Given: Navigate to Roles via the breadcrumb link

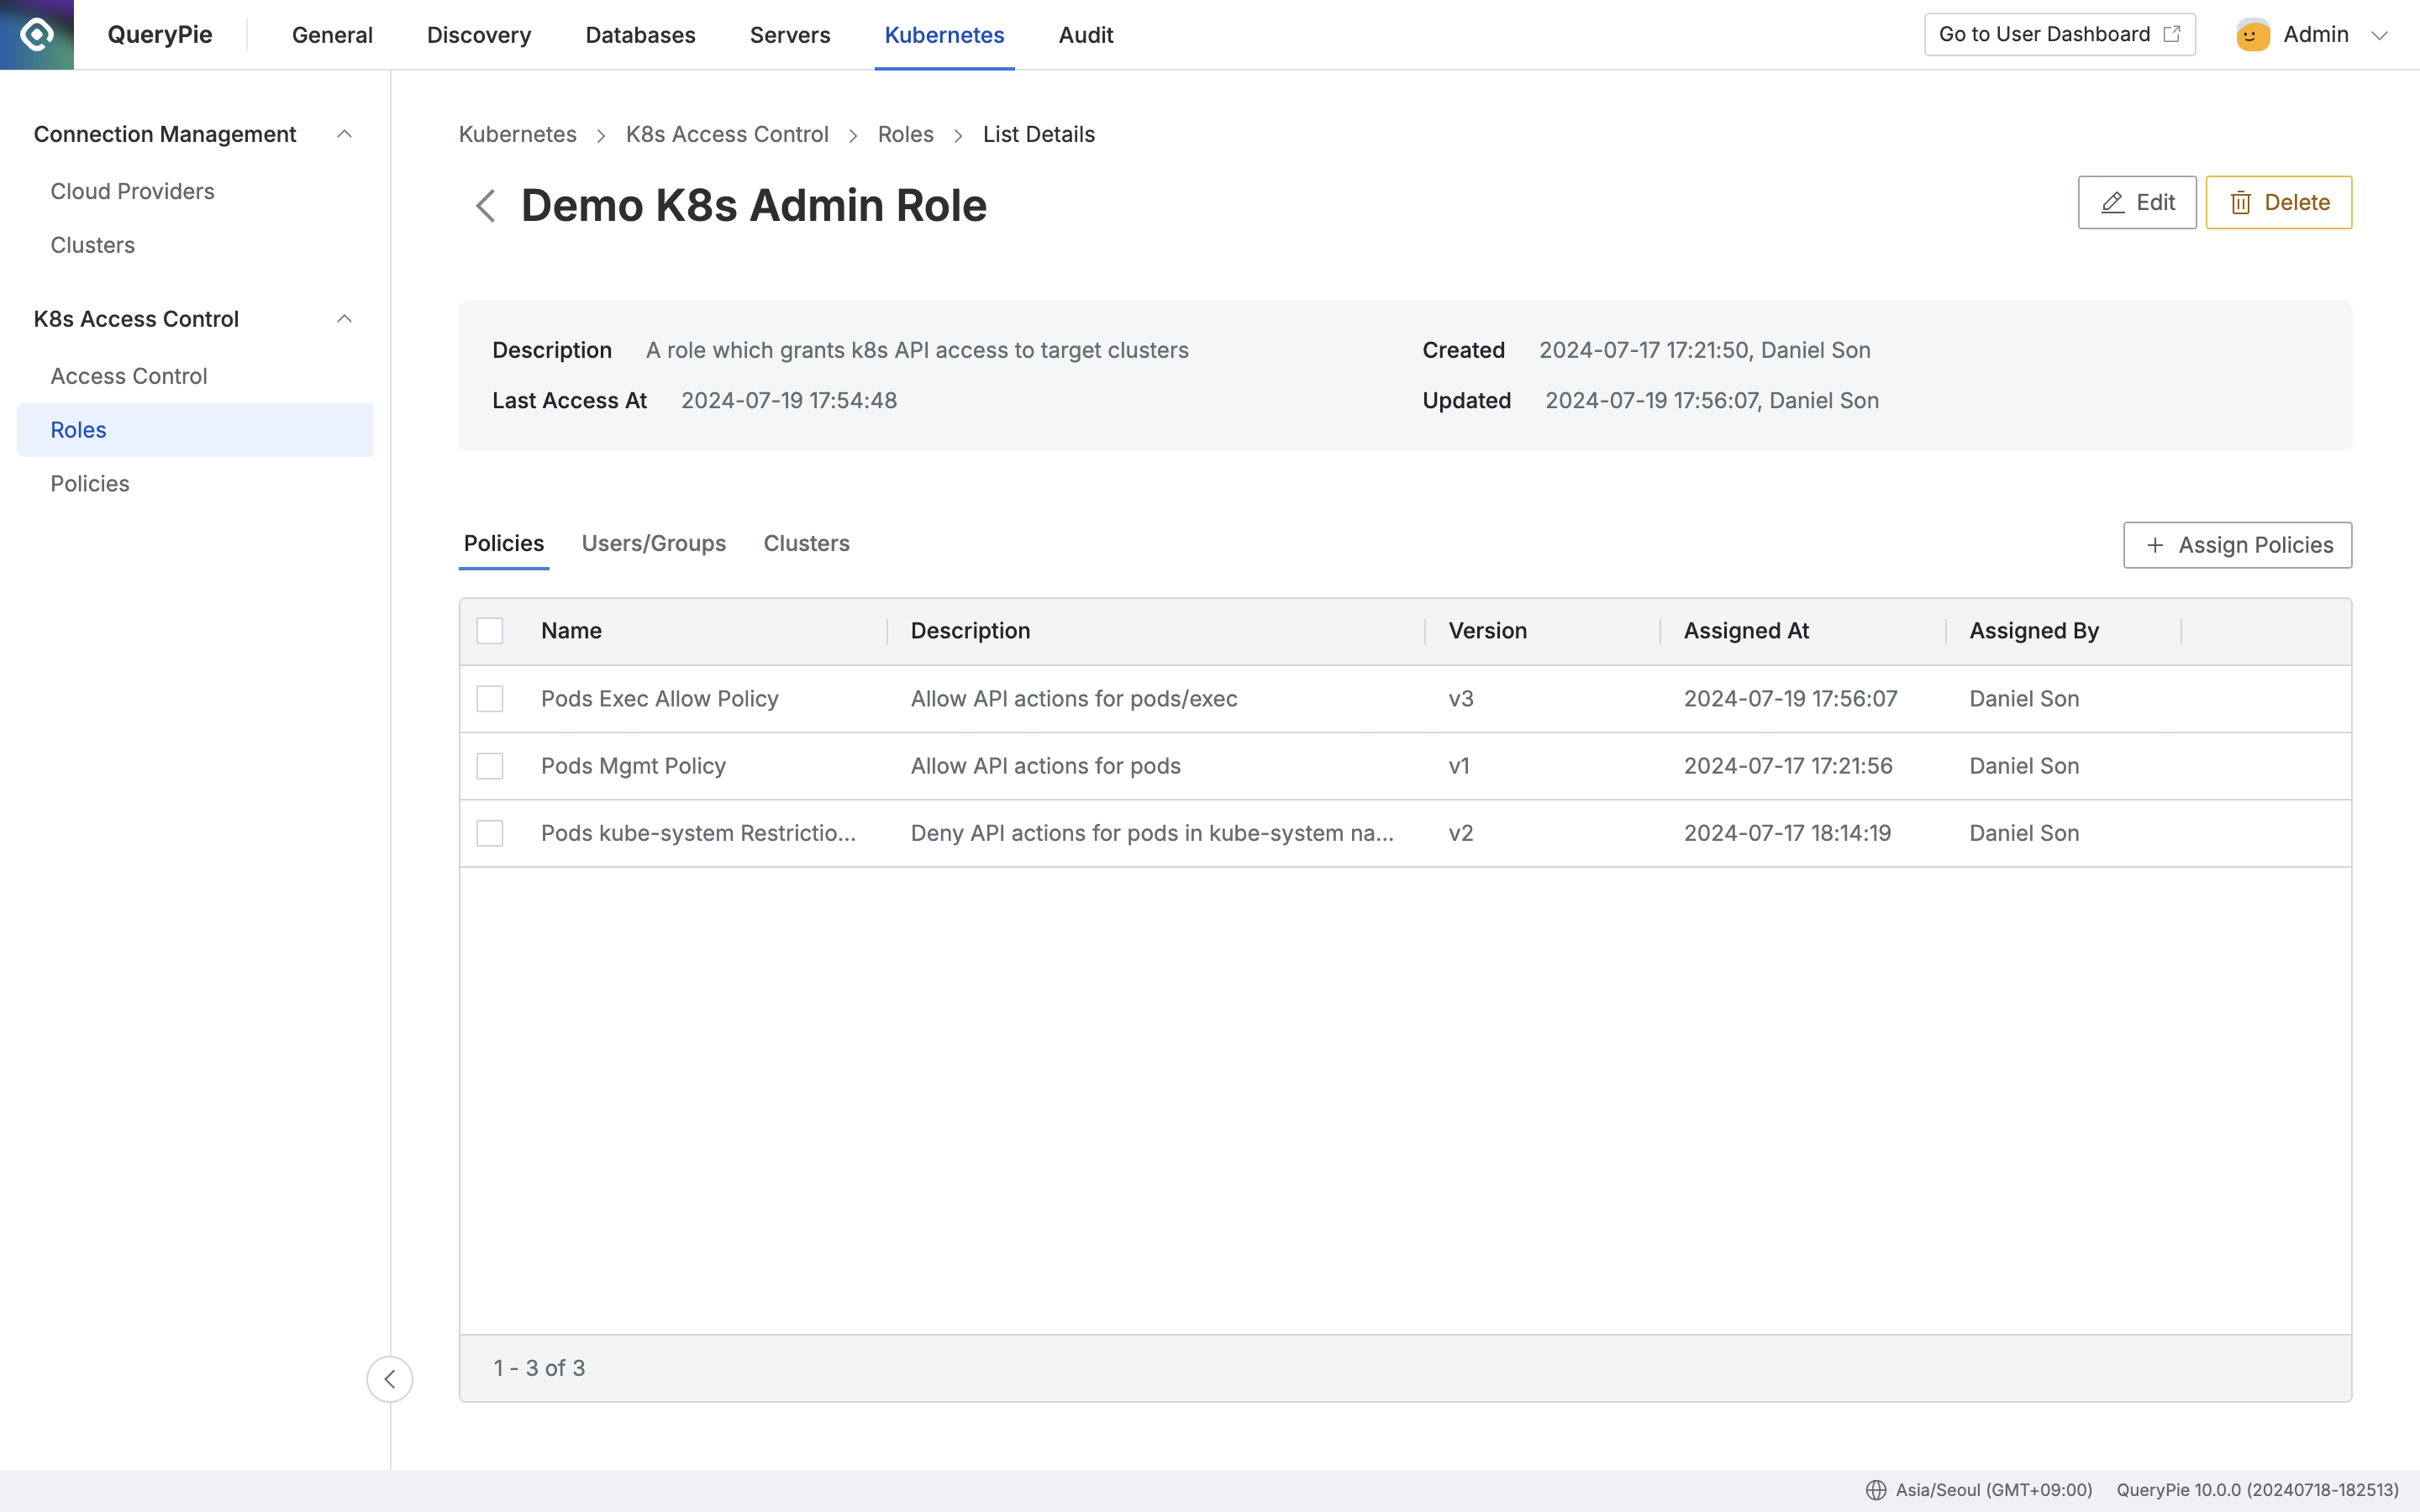Looking at the screenshot, I should 905,133.
